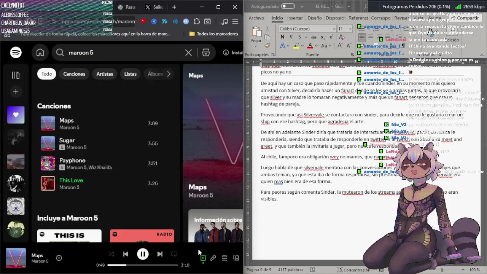Open the Correspondencia ribbon tab
This screenshot has height=274, width=487.
(x=381, y=18)
